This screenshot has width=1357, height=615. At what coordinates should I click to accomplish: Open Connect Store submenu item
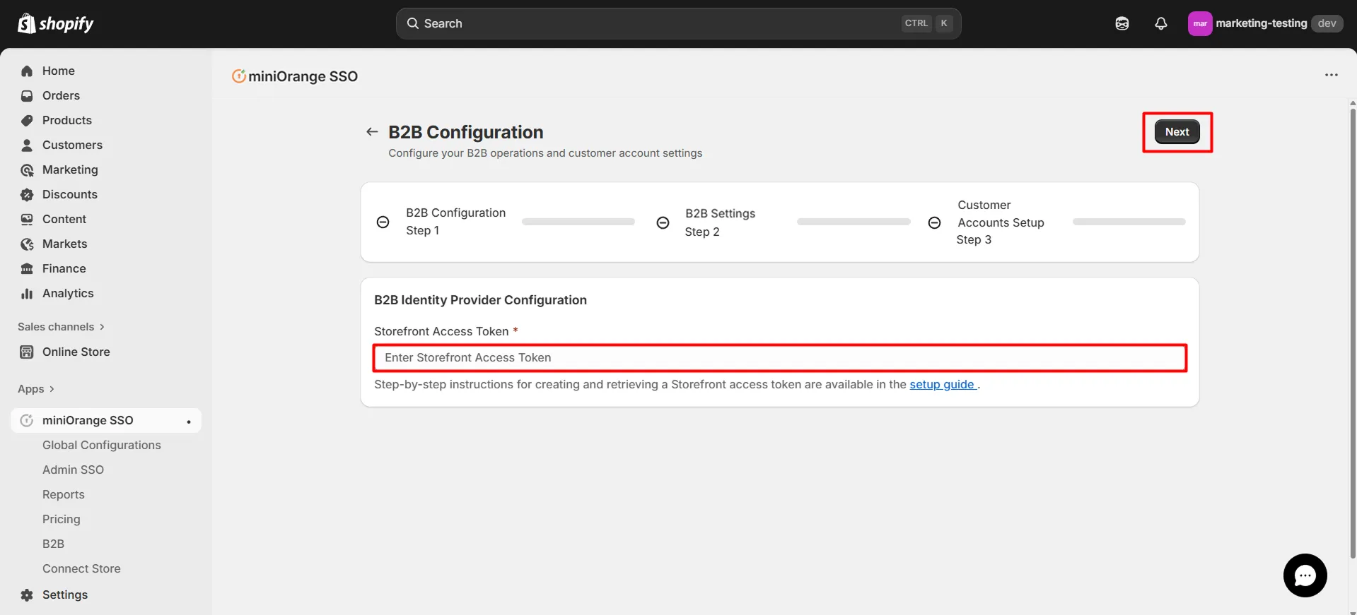81,568
